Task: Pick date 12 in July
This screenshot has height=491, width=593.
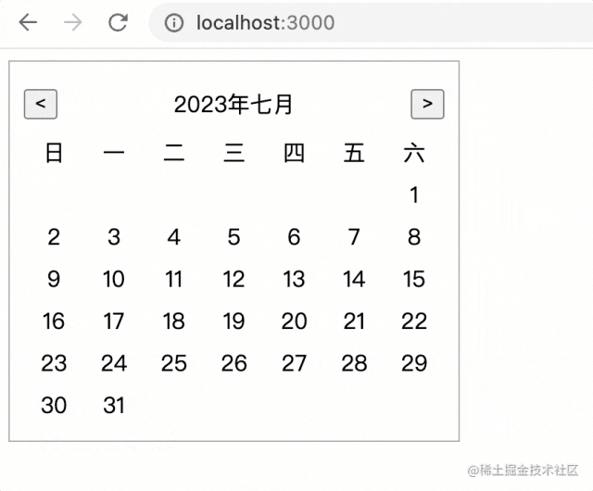Action: coord(234,279)
